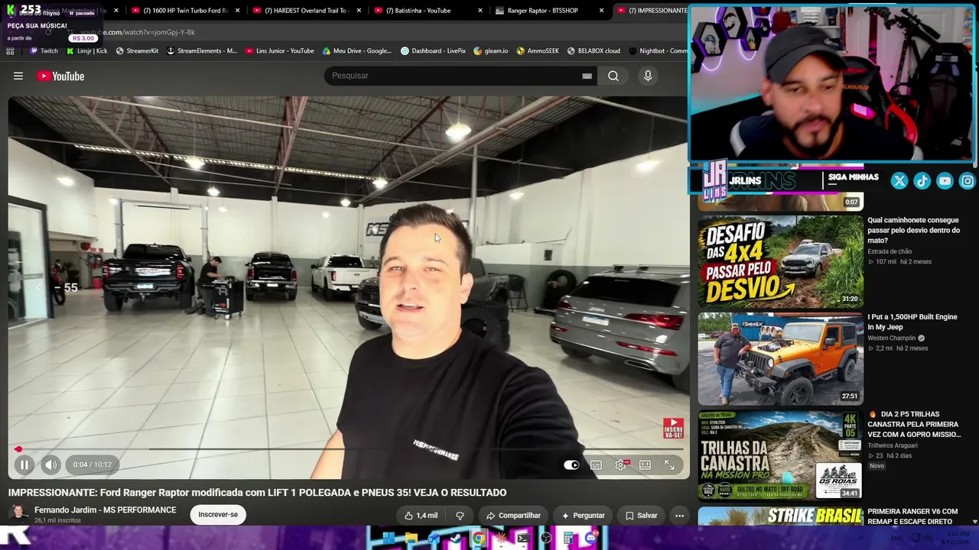Viewport: 979px width, 550px height.
Task: Open 'I Put a 1,500HP Built Engine' title
Action: 912,322
